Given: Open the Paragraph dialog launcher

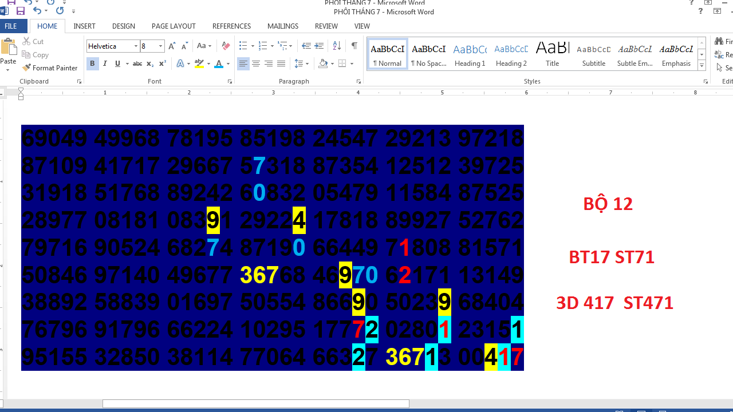Looking at the screenshot, I should (358, 82).
